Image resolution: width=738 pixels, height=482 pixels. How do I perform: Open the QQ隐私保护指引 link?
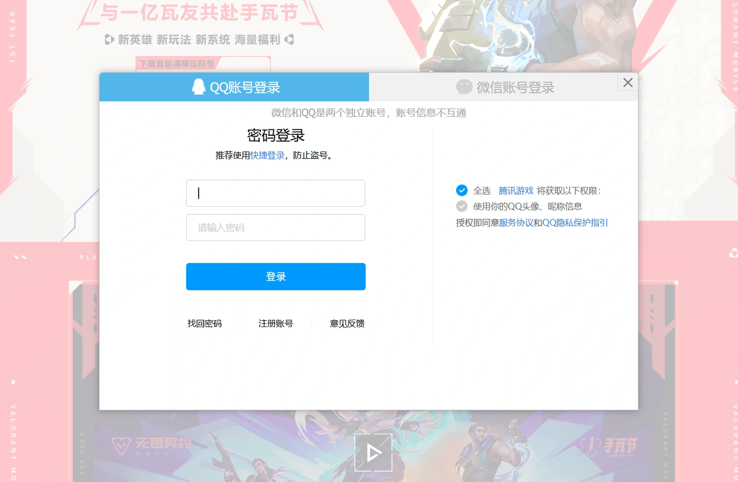pos(575,223)
